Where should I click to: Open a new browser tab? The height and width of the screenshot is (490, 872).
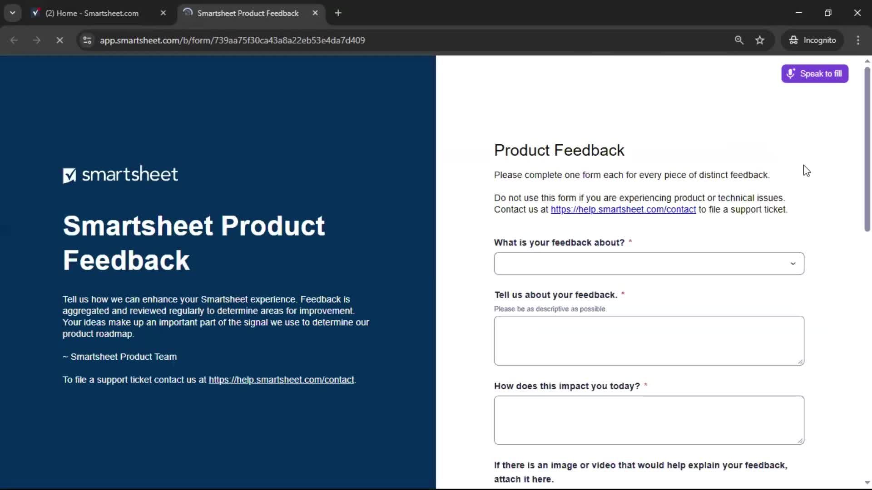(339, 13)
